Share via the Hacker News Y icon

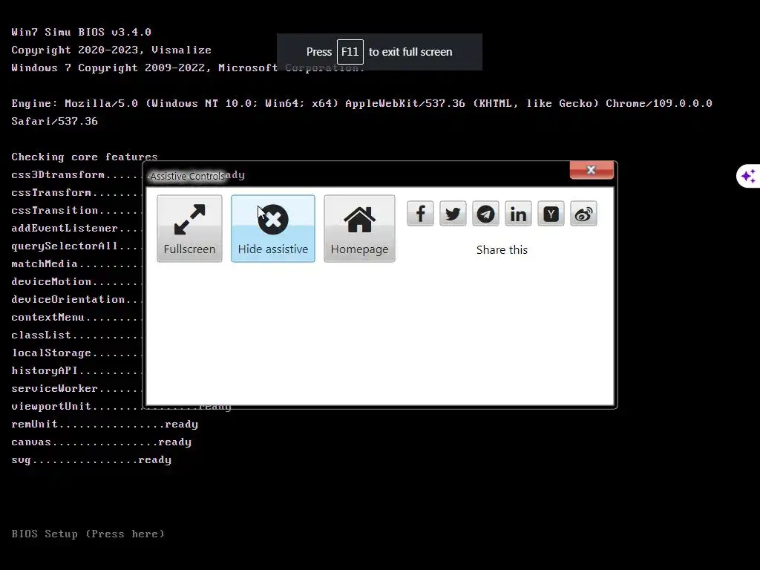551,214
